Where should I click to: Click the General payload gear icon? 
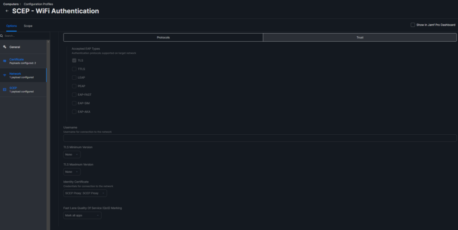pyautogui.click(x=4, y=47)
